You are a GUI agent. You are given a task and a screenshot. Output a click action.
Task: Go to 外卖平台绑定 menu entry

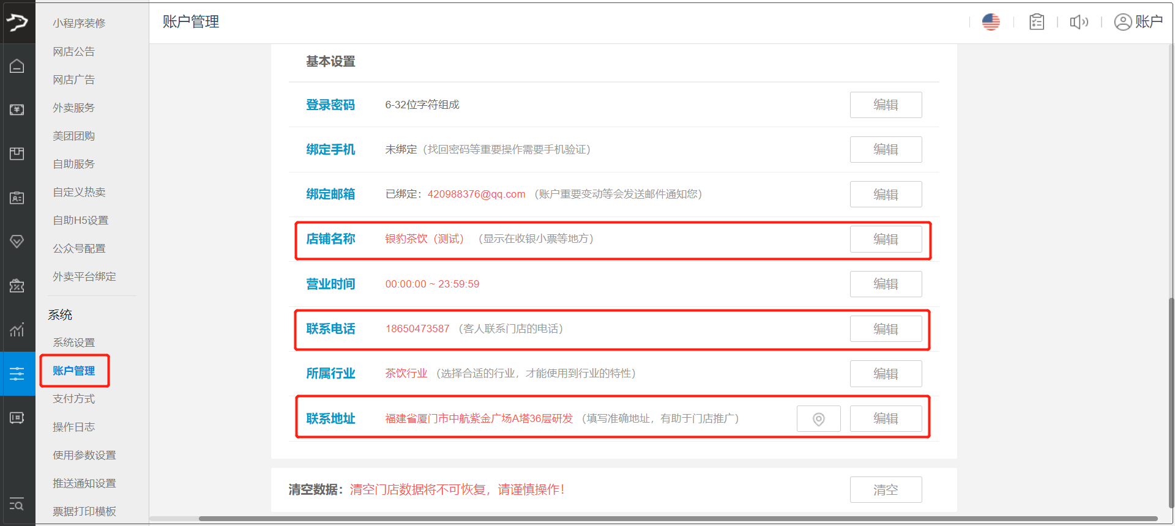coord(84,276)
